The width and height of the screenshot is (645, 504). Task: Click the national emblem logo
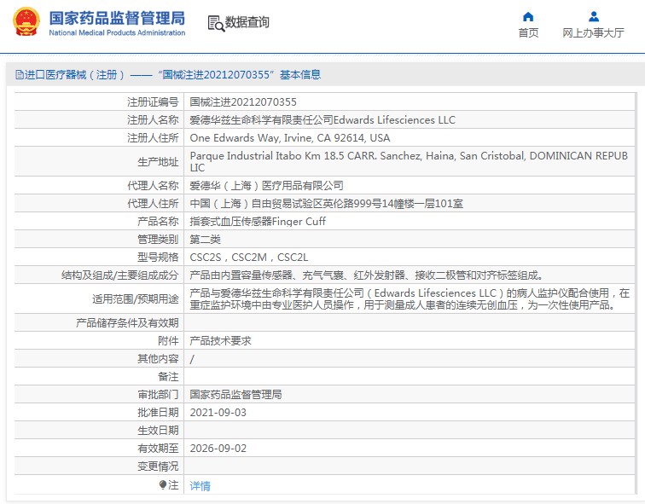point(26,22)
